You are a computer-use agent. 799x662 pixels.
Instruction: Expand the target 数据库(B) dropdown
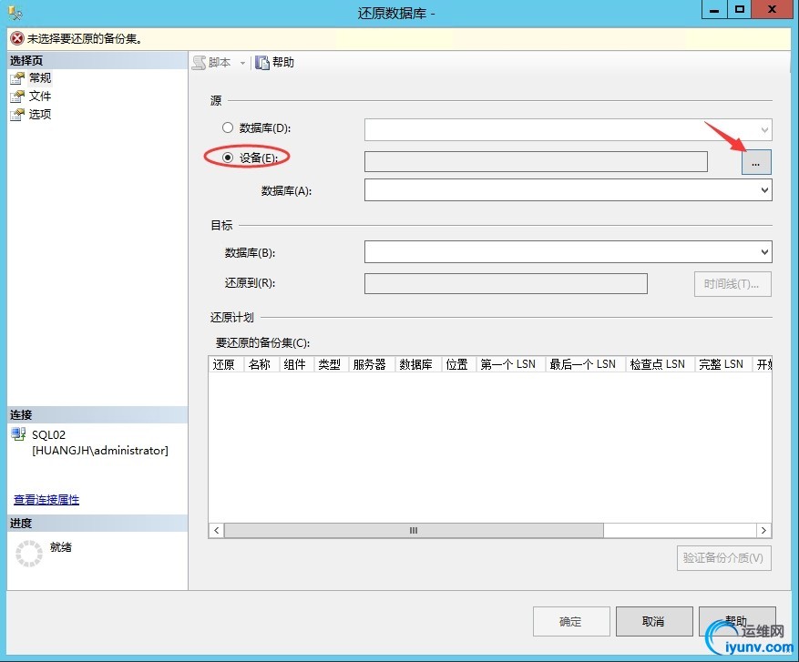coord(764,252)
